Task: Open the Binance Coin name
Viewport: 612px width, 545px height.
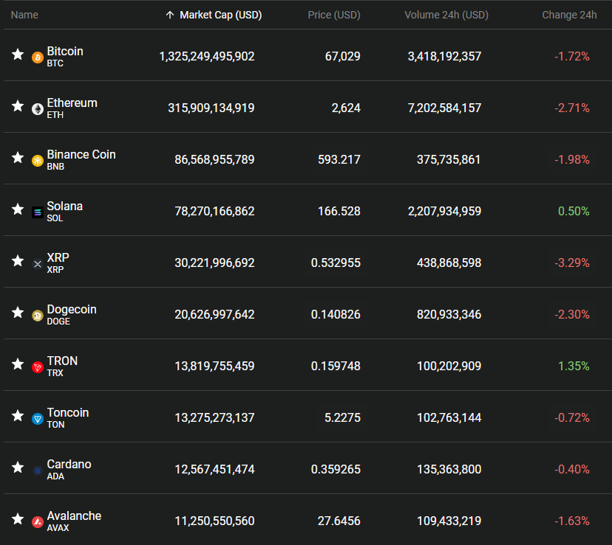Action: pyautogui.click(x=81, y=154)
